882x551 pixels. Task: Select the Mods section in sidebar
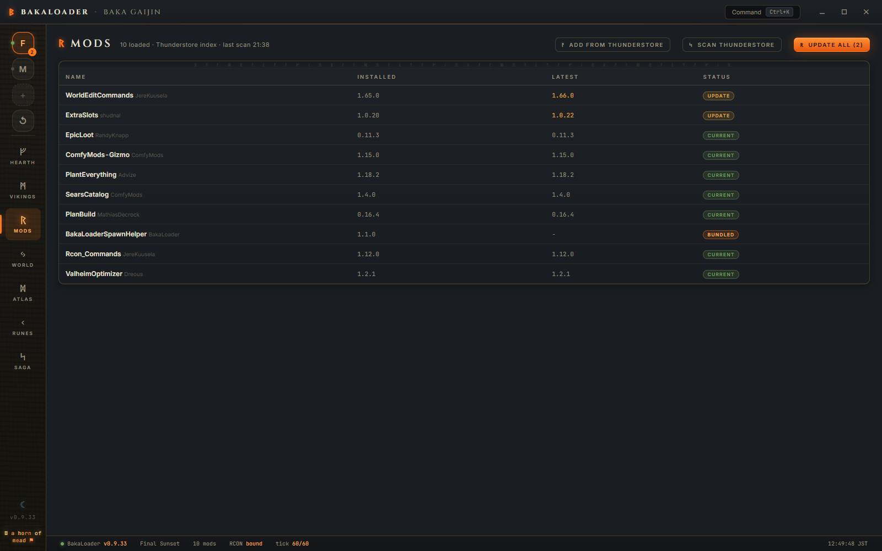click(23, 224)
